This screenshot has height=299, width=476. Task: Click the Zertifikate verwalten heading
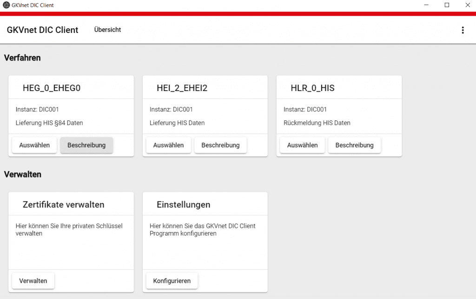(x=63, y=205)
